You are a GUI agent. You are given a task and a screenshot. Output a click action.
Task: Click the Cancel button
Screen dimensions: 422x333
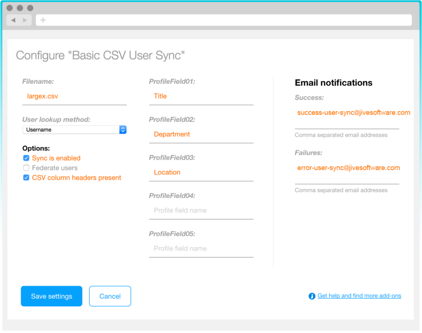(110, 296)
